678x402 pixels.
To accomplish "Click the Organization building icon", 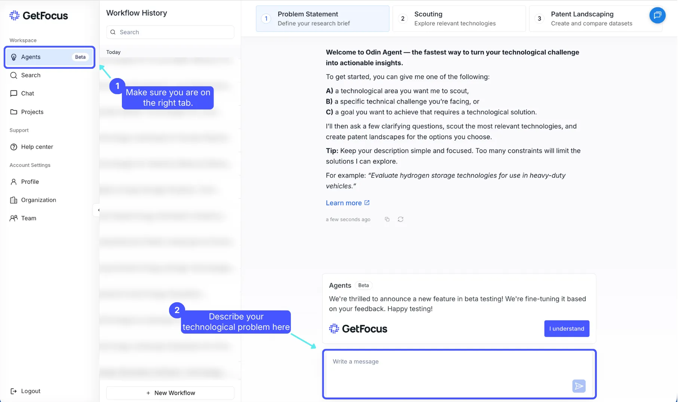I will 13,200.
